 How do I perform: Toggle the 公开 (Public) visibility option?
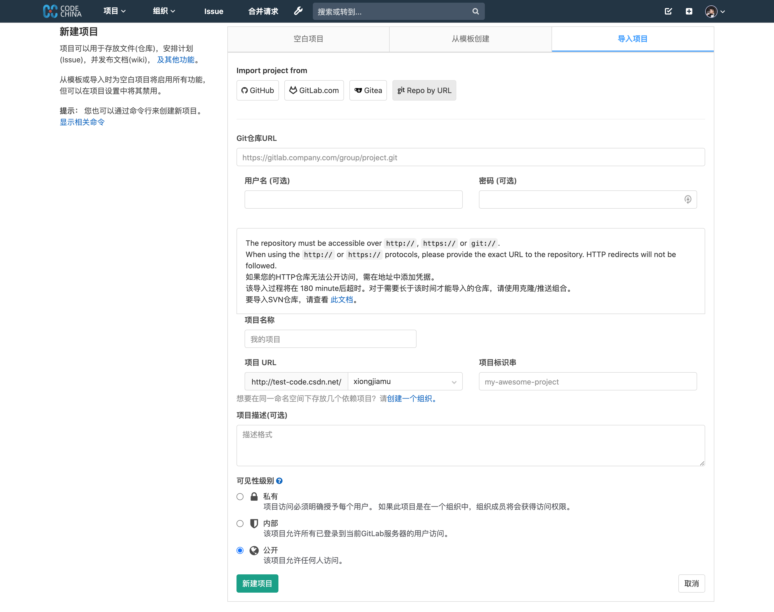240,550
